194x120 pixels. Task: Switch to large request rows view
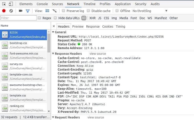click(47, 11)
